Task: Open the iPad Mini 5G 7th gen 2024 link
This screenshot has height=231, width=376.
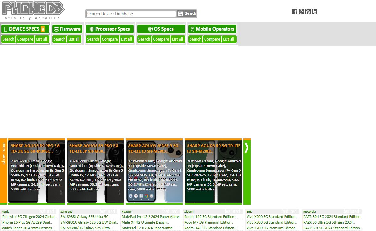Action: (x=29, y=217)
